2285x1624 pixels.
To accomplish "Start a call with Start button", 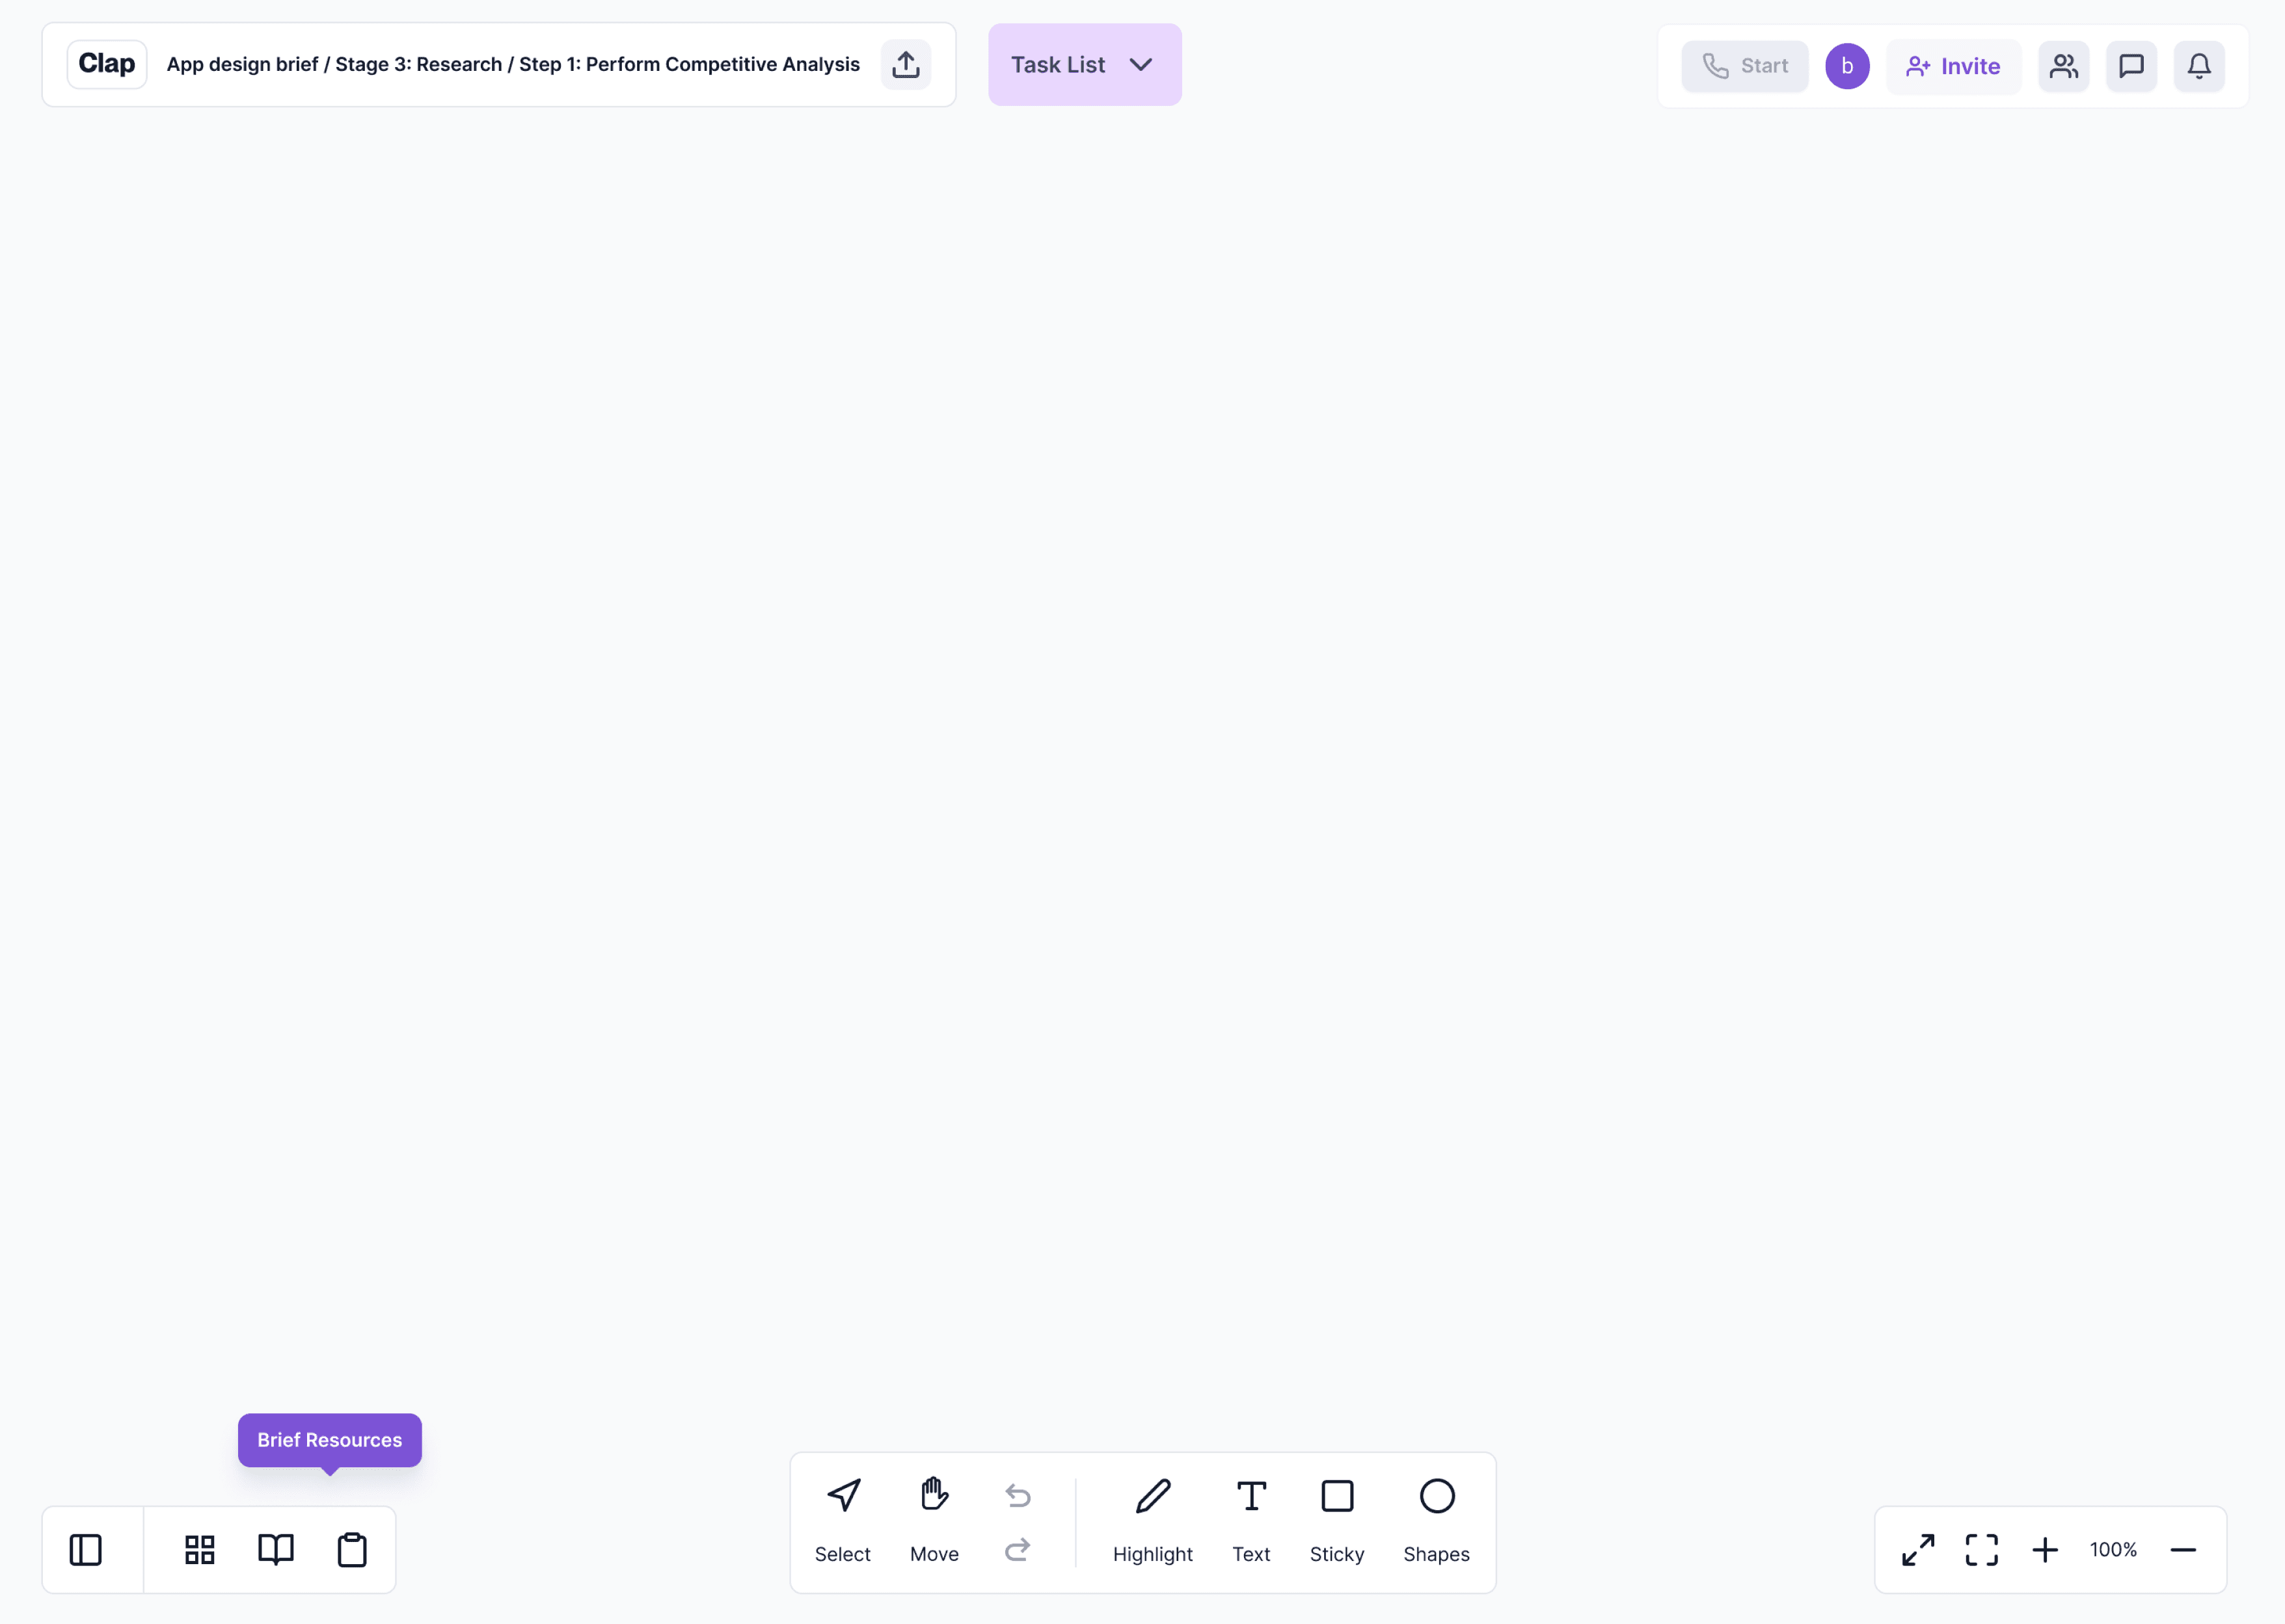I will pos(1744,66).
